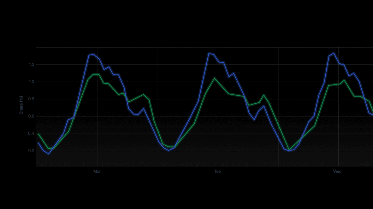
Task: Click the Tue x-axis label
Action: point(217,171)
